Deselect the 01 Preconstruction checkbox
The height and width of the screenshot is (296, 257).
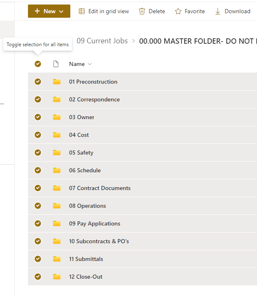[x=38, y=82]
